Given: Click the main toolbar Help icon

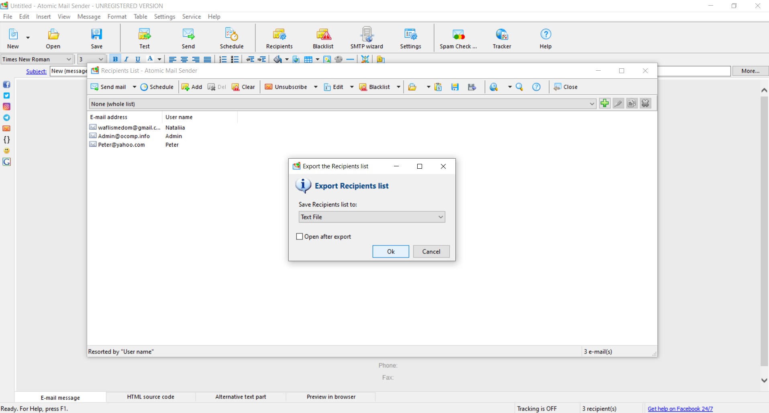Looking at the screenshot, I should [x=545, y=39].
